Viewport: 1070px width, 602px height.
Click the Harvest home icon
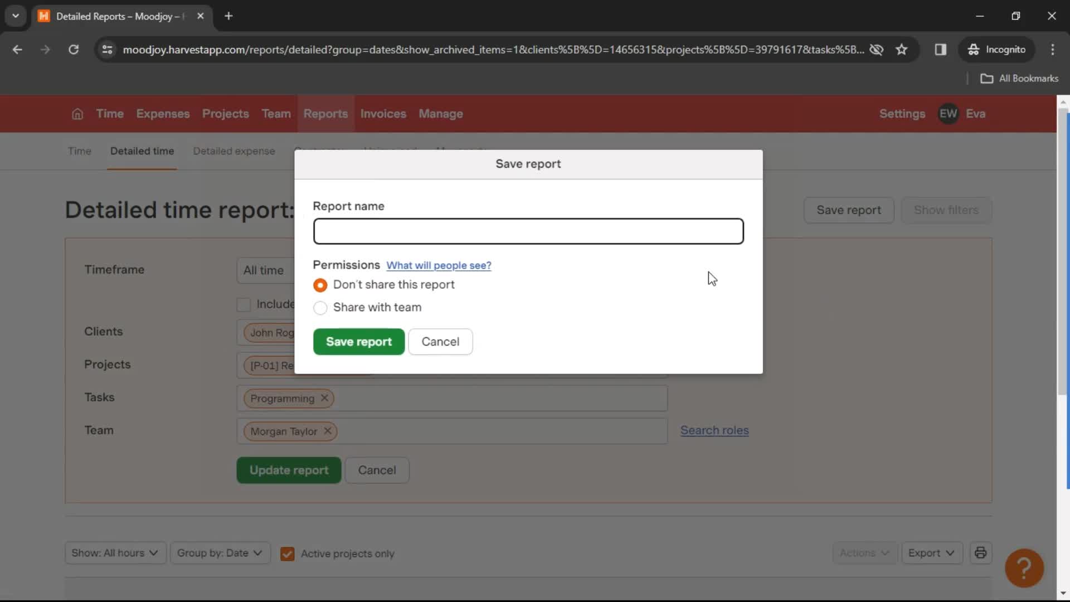tap(76, 113)
